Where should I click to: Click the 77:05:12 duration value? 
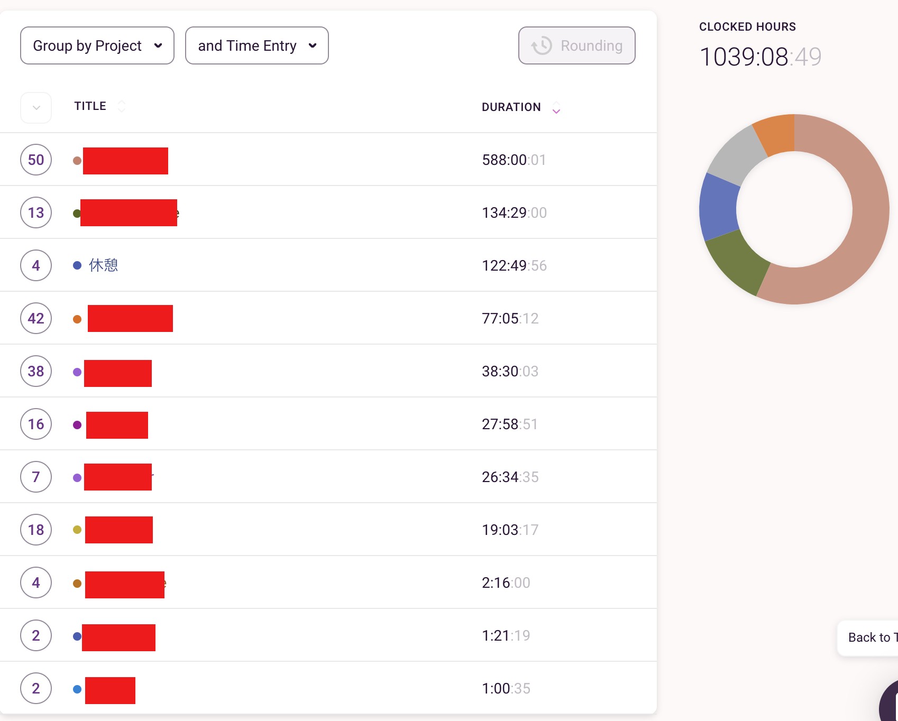(x=510, y=318)
